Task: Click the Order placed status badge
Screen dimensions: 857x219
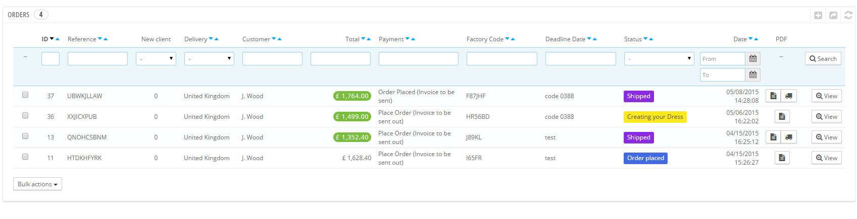Action: click(x=646, y=158)
